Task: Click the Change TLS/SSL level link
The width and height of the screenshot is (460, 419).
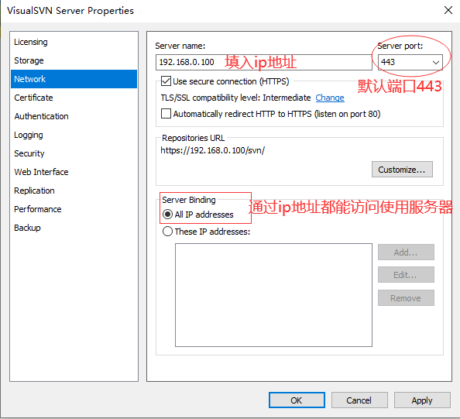Action: point(330,98)
